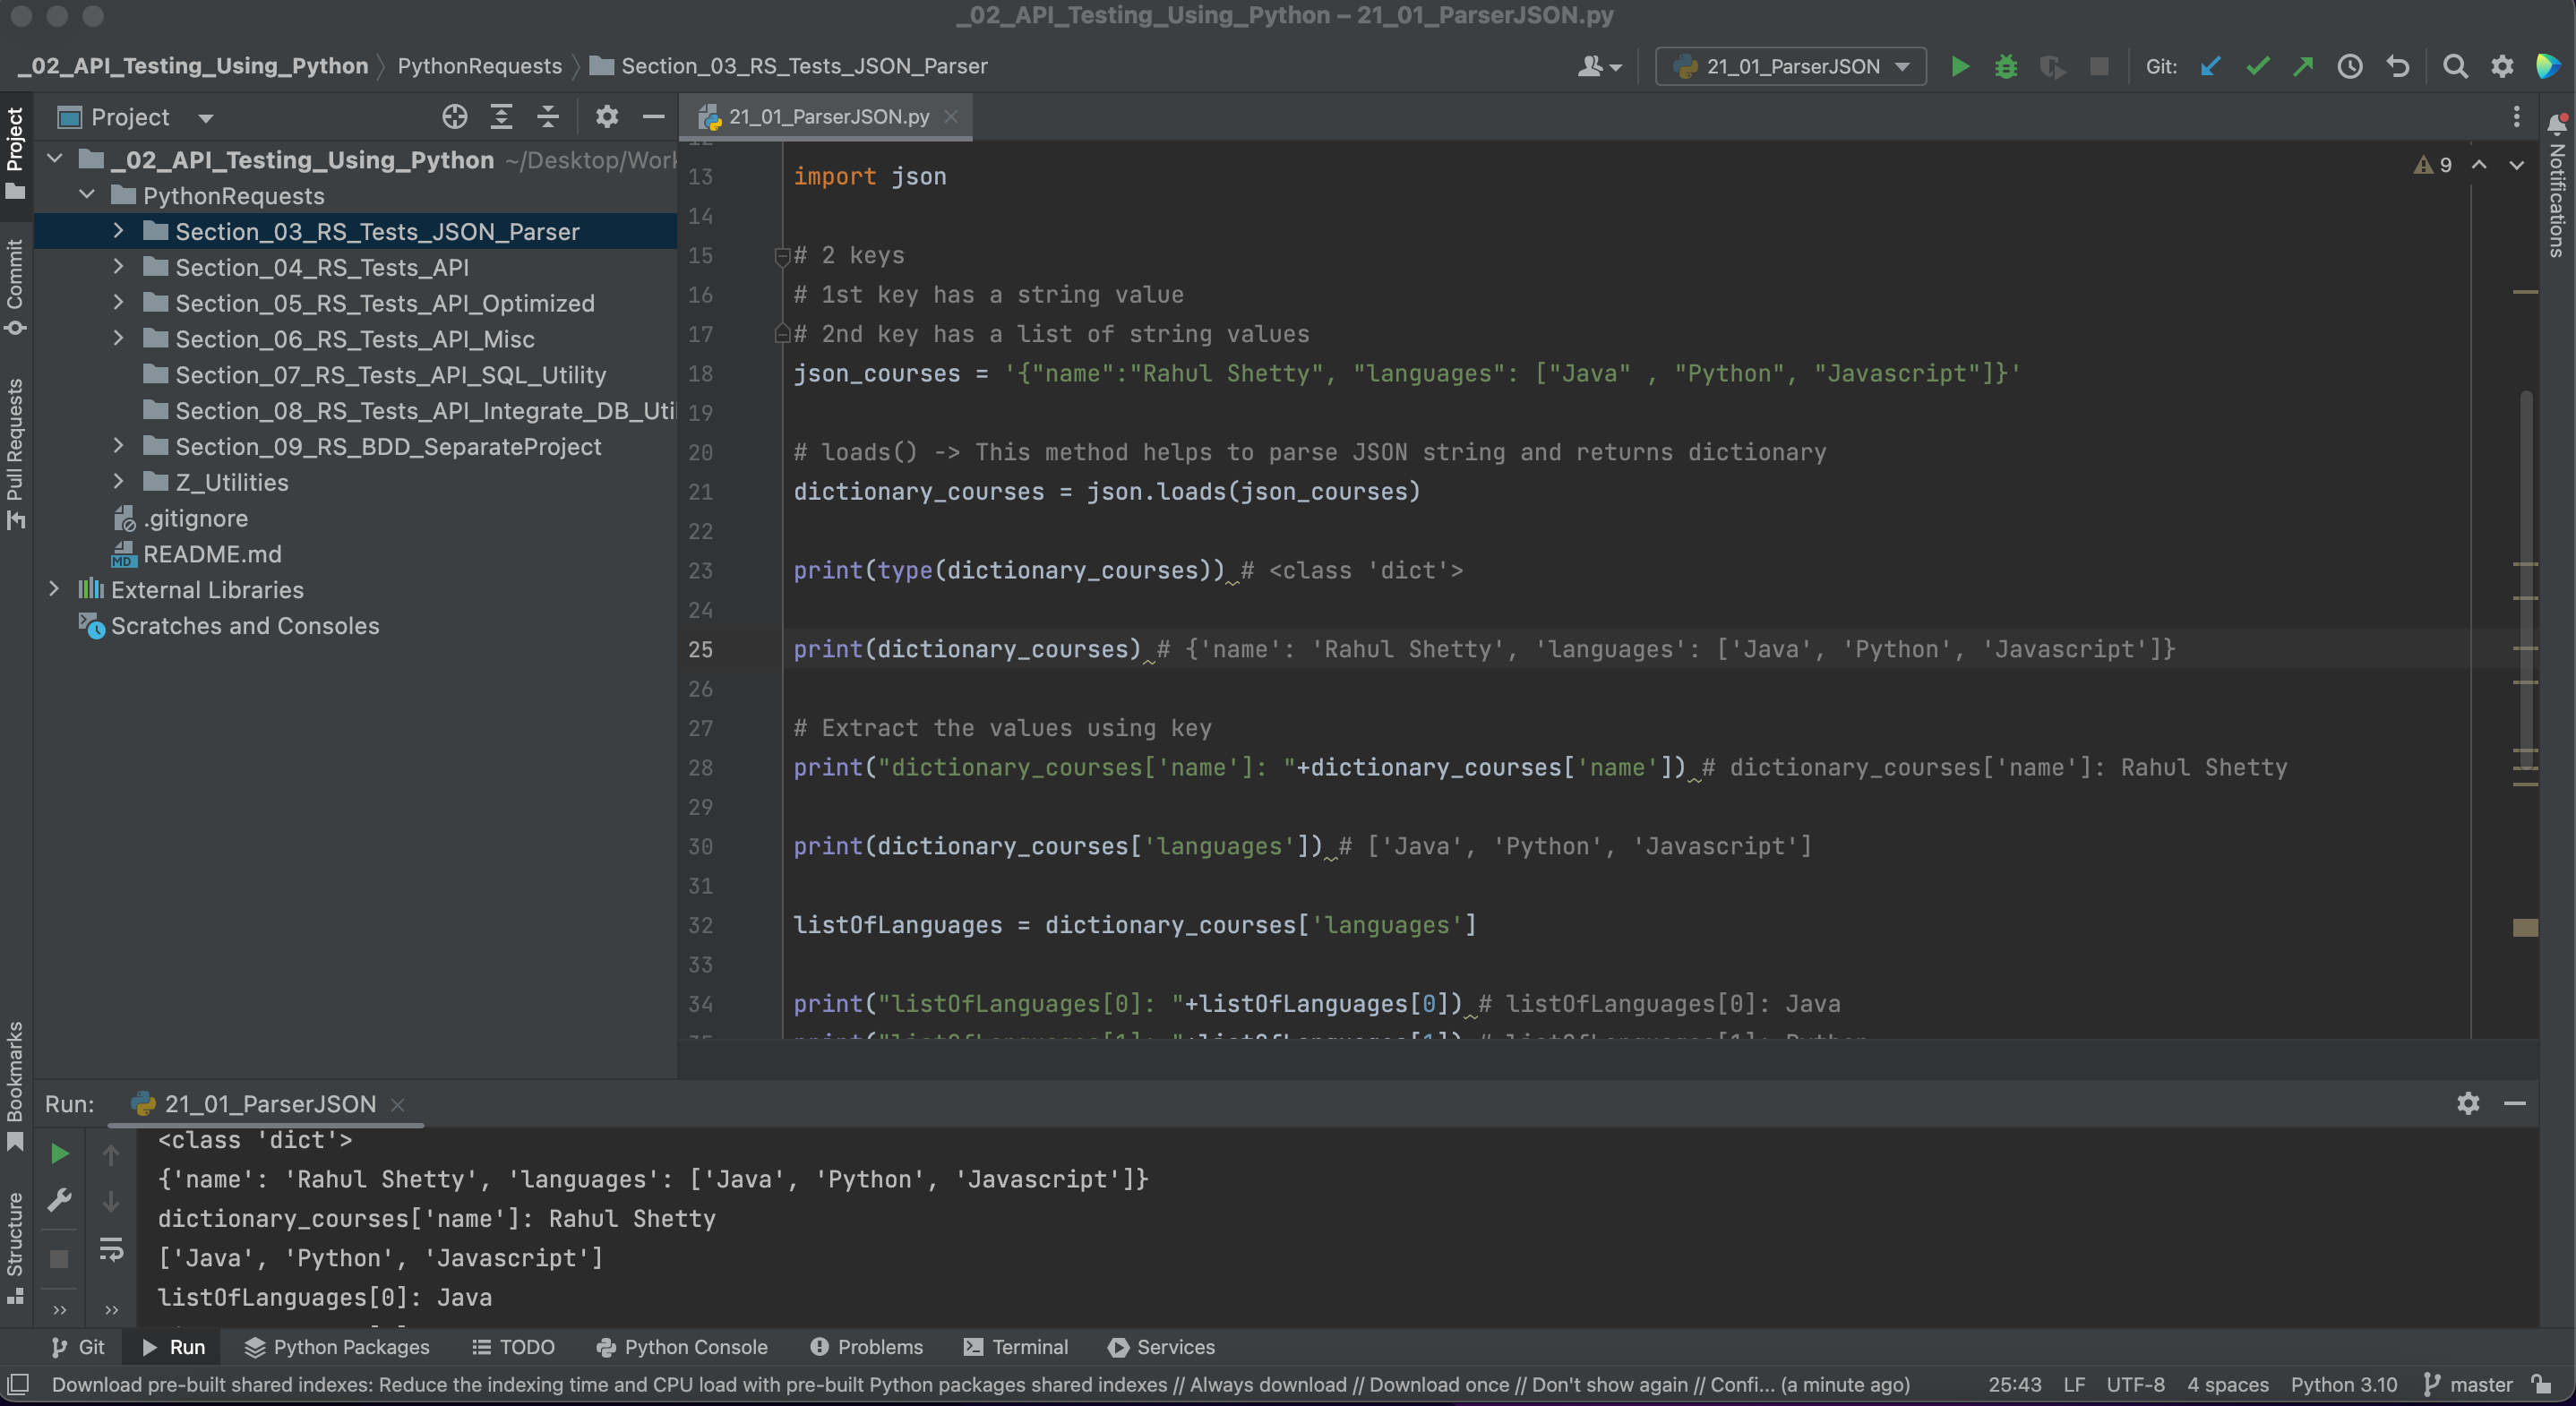Image resolution: width=2576 pixels, height=1406 pixels.
Task: Open Python Packages tool window
Action: pos(337,1347)
